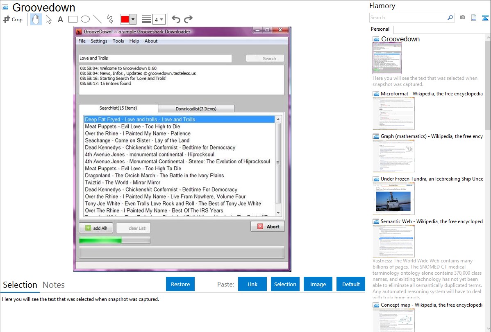Image resolution: width=491 pixels, height=332 pixels.
Task: Click the camera capture icon
Action: 462,18
